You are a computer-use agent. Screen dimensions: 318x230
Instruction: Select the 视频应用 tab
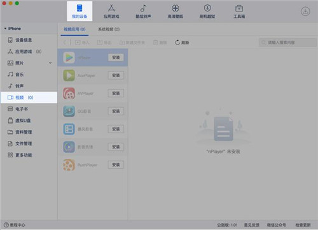74,29
